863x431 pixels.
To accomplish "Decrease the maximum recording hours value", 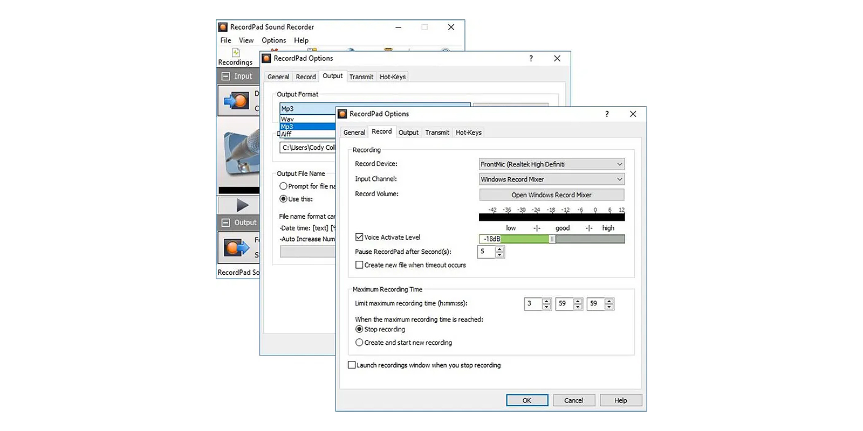I will [546, 307].
